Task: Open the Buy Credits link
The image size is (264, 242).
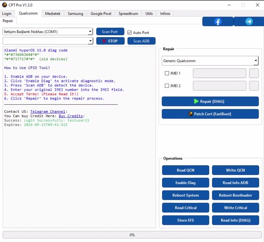Action: click(71, 116)
